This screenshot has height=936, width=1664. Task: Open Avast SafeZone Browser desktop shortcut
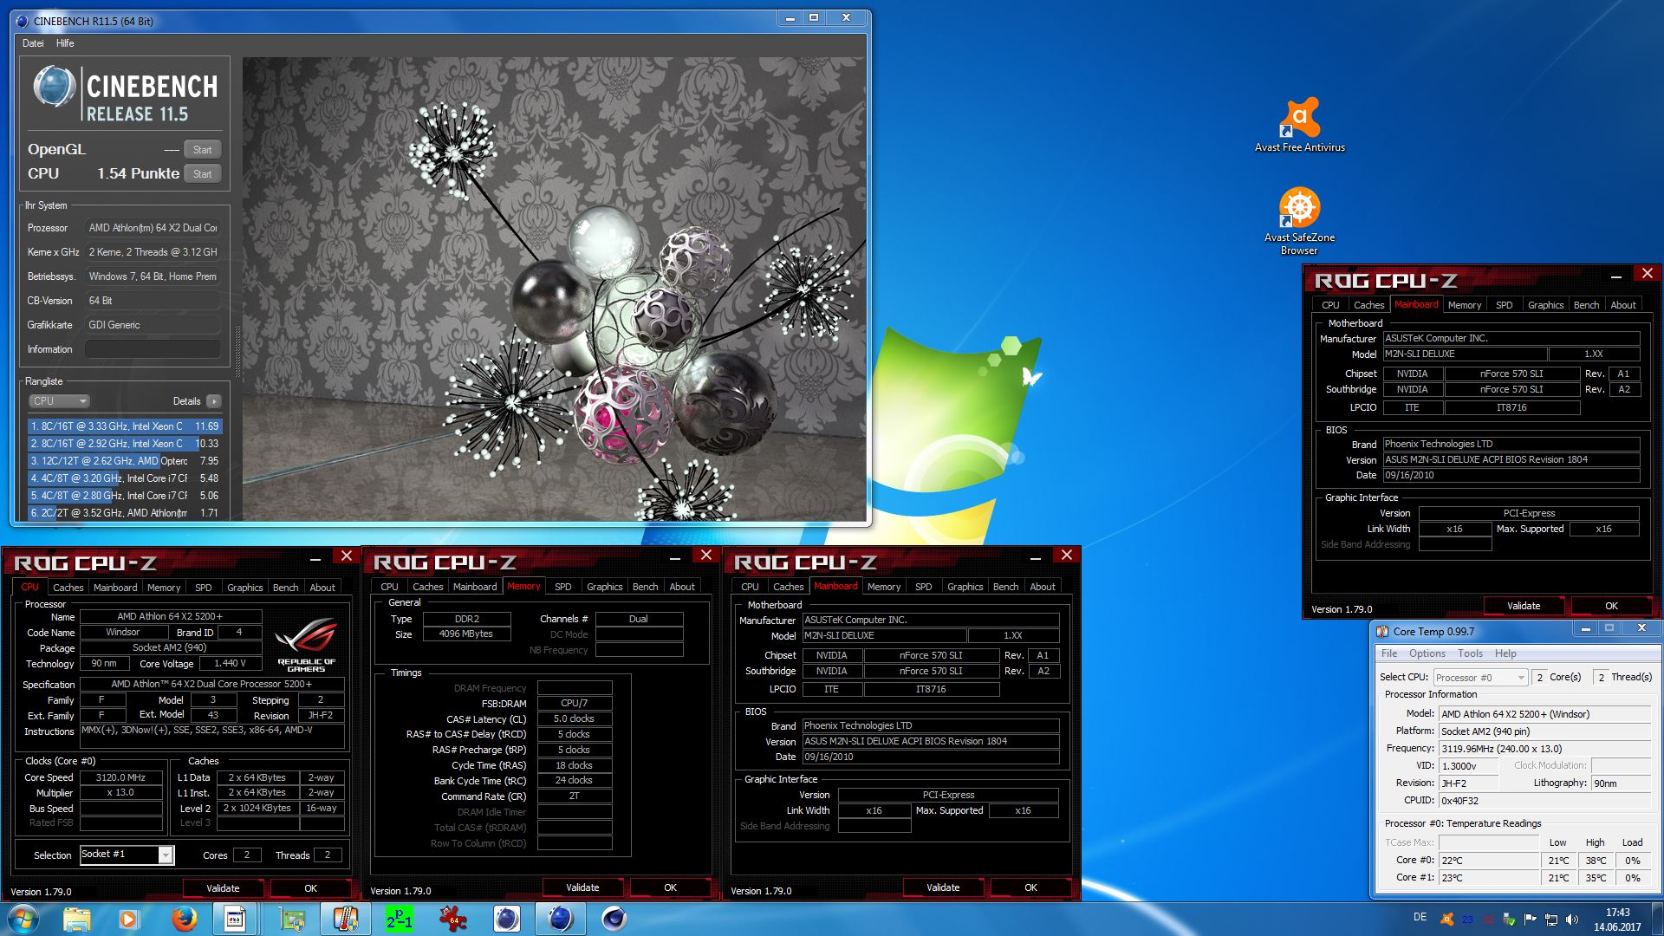(1299, 222)
